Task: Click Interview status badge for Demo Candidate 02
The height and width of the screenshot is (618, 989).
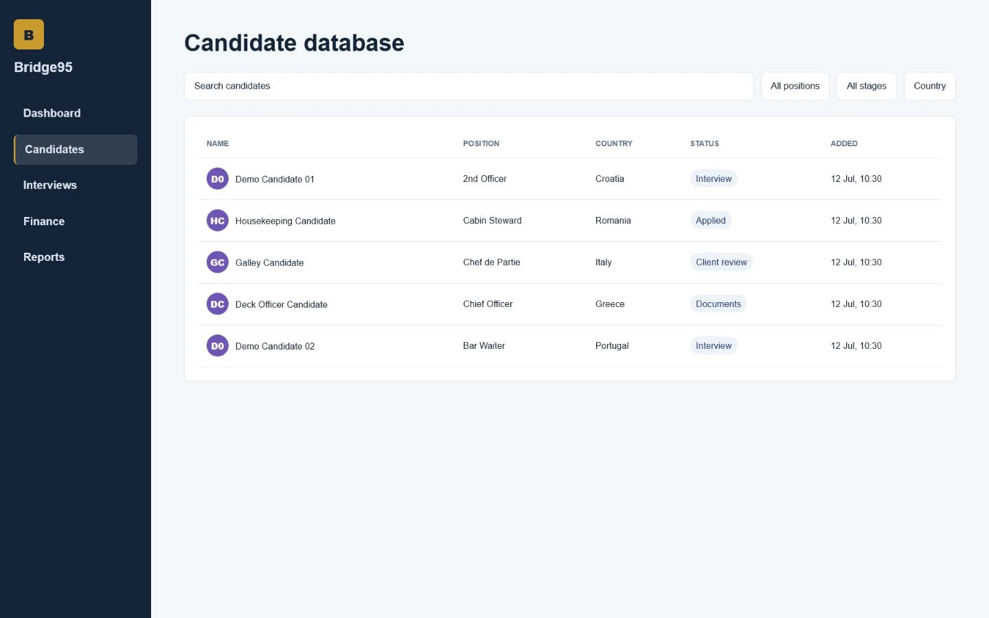Action: (x=714, y=346)
